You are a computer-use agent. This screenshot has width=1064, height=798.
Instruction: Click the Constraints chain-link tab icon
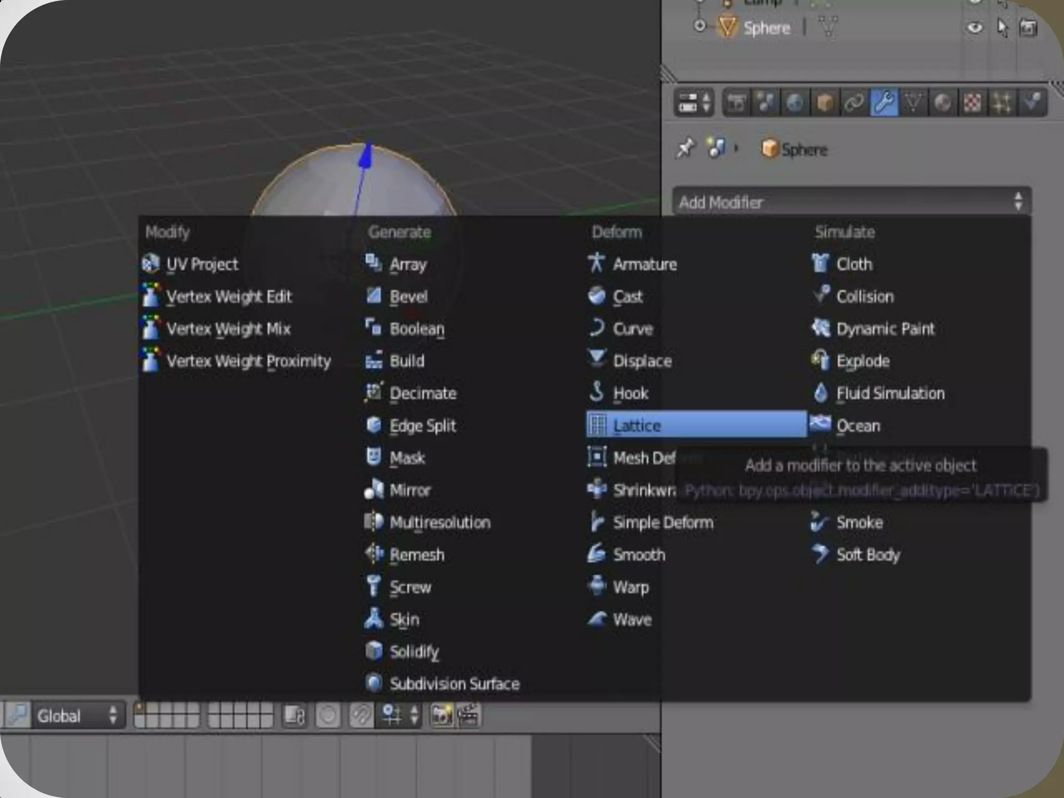click(x=854, y=103)
